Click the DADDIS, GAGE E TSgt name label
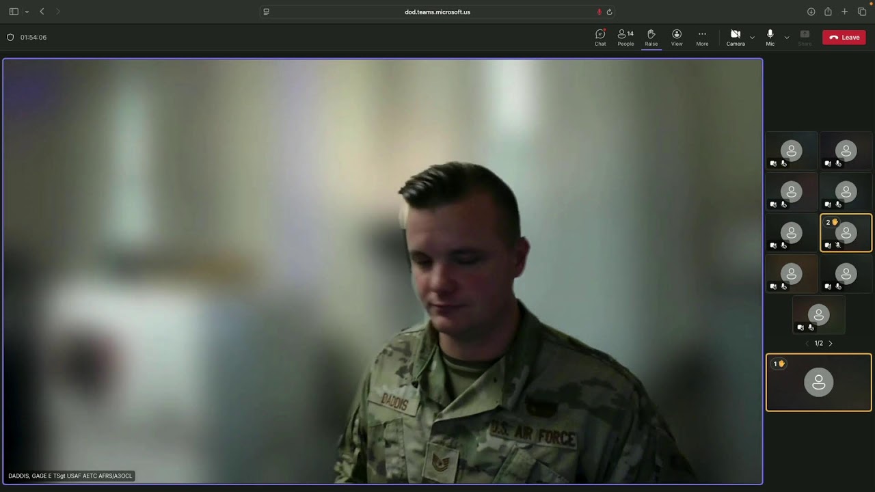This screenshot has height=492, width=875. coord(70,476)
